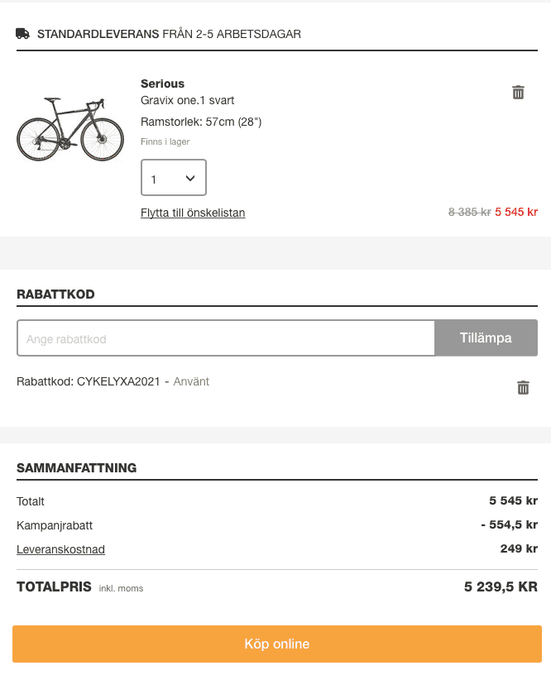Delete the CYKELYXA2021 discount code
Screen dimensions: 551x675
(523, 387)
